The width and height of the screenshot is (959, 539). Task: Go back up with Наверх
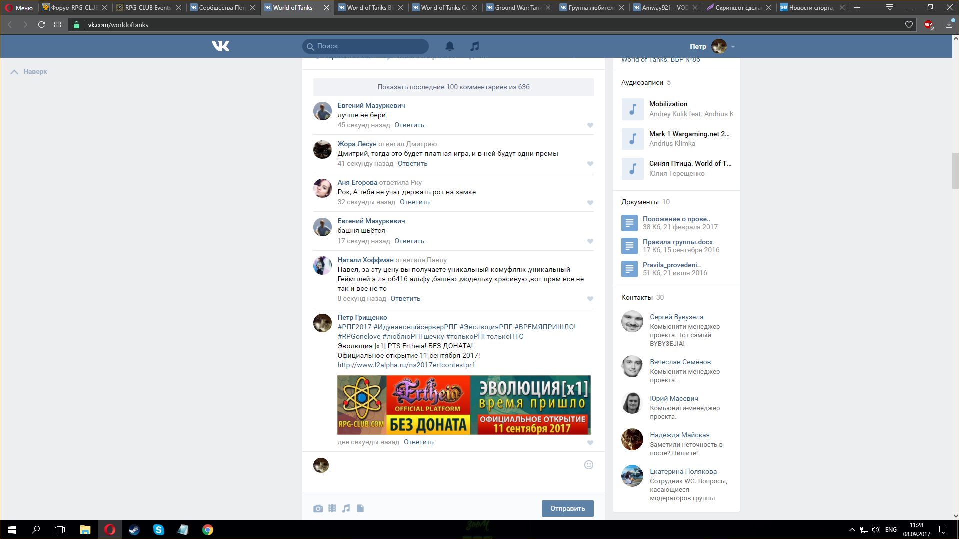(29, 72)
